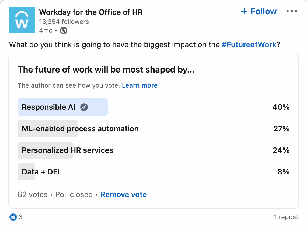Click the checkmark beside Responsible AI
This screenshot has width=307, height=227.
84,107
